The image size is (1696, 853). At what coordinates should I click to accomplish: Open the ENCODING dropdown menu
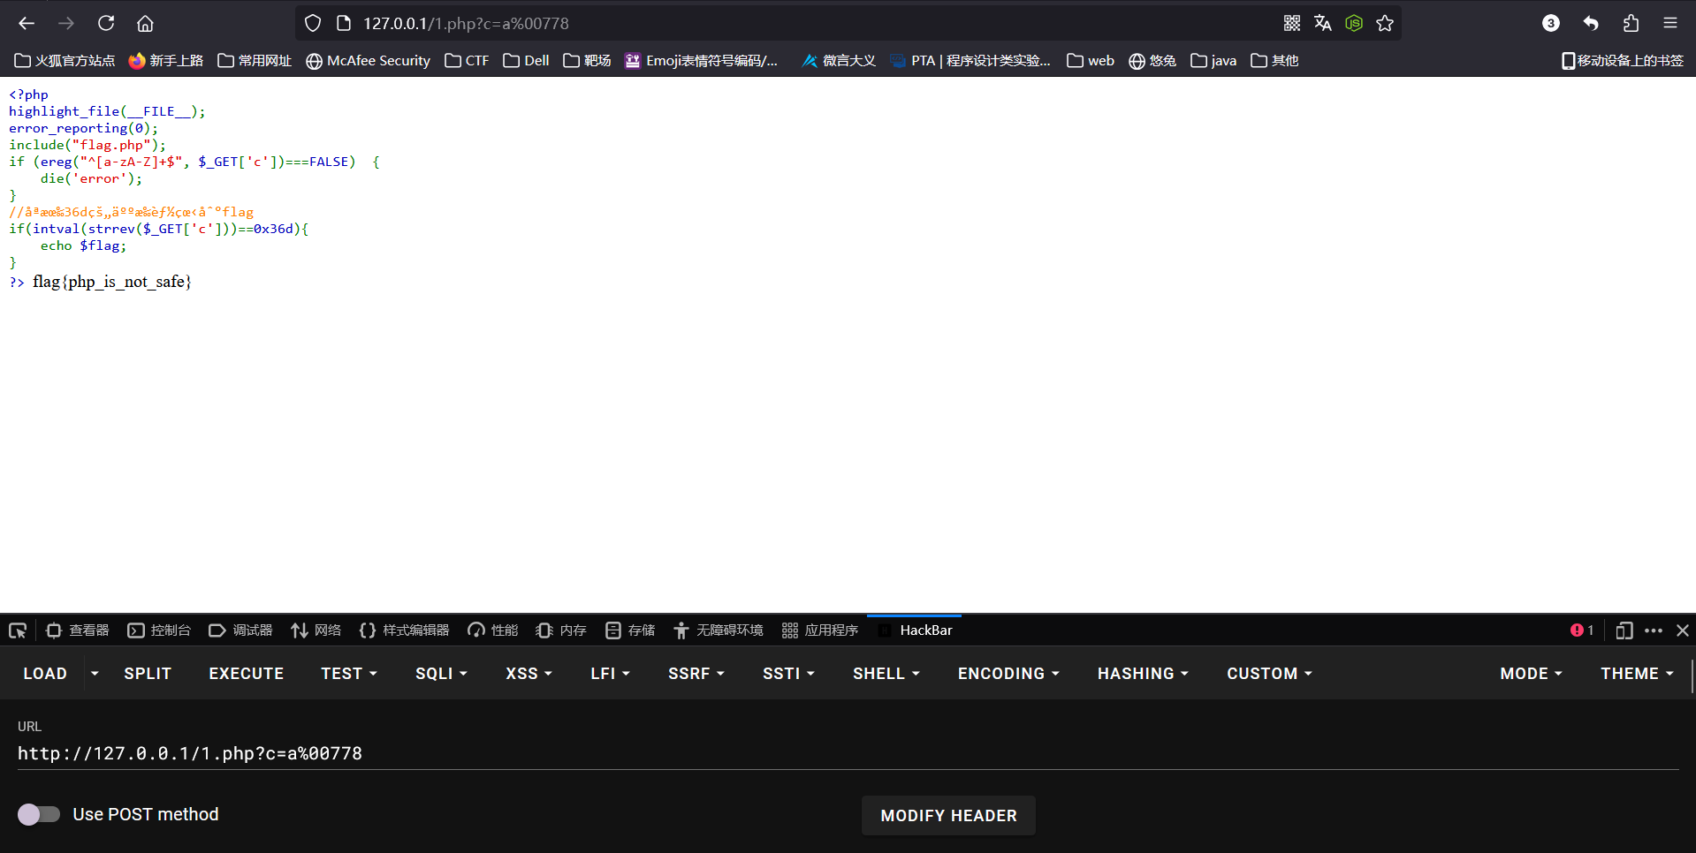tap(1008, 674)
